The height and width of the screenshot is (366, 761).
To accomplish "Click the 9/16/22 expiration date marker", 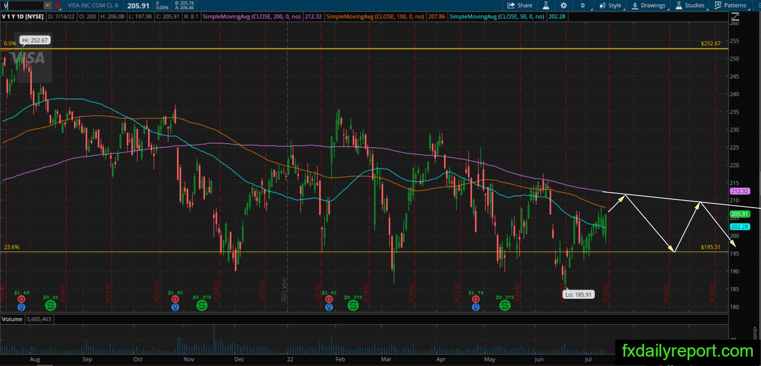I will 711,293.
